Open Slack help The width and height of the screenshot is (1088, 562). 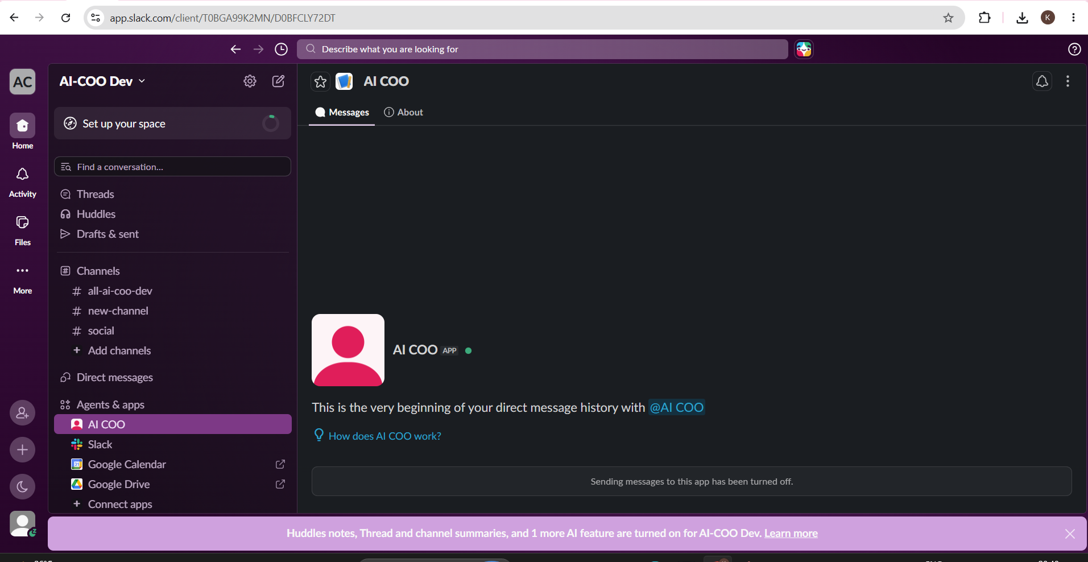1074,49
